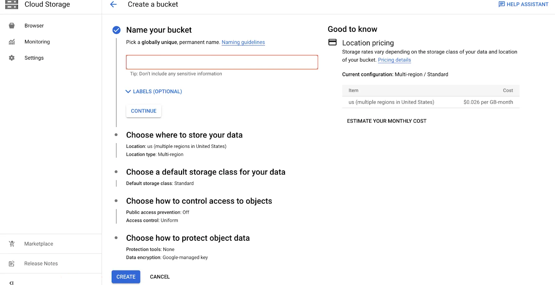
Task: Open Monitoring in the sidebar
Action: [37, 42]
